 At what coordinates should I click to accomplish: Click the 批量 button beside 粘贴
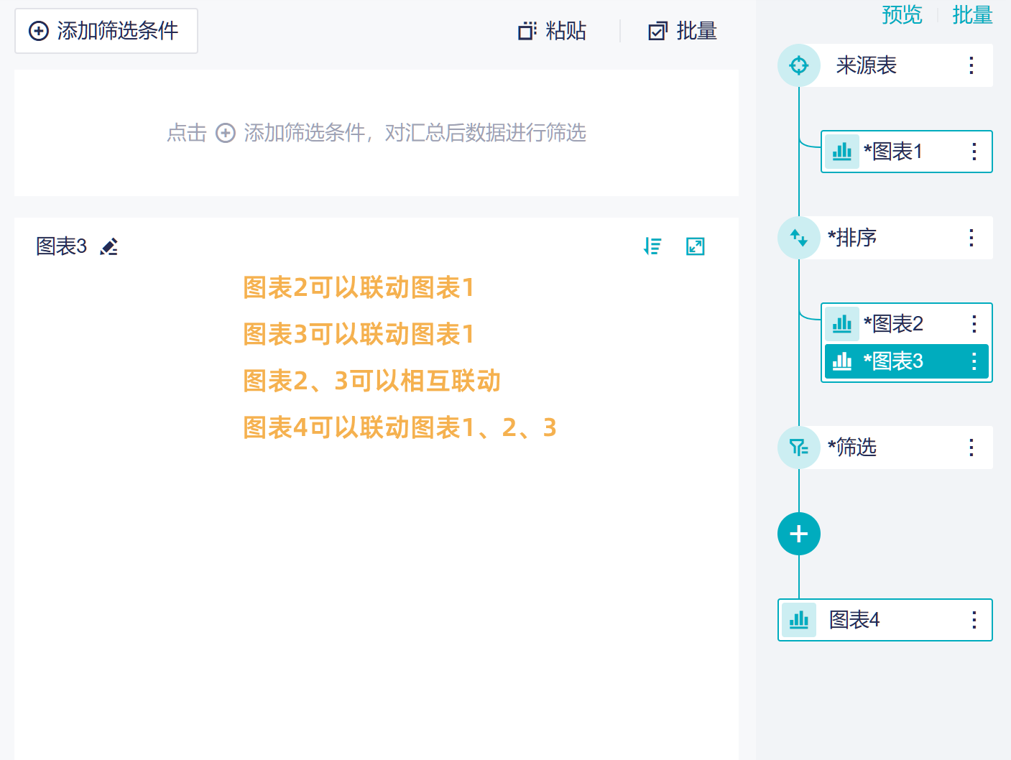(x=683, y=31)
